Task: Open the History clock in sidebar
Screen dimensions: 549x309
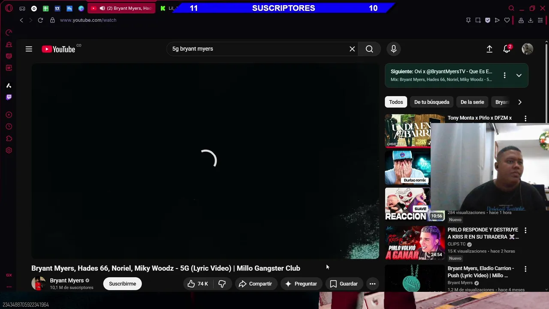Action: tap(9, 127)
